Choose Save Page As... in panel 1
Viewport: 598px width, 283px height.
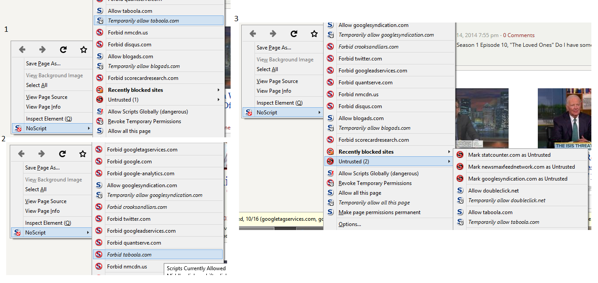[43, 64]
